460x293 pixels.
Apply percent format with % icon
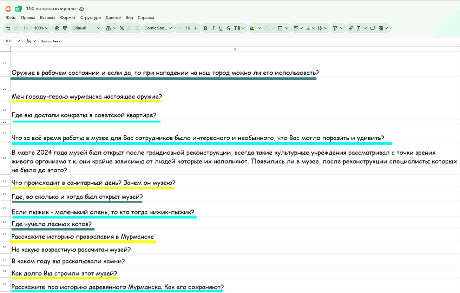tap(121, 28)
